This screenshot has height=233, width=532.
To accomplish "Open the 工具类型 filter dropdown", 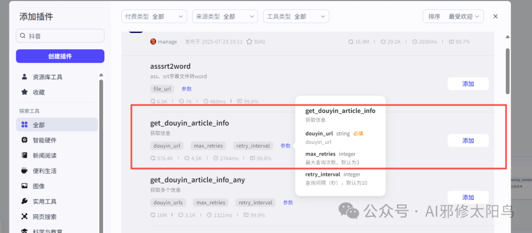I will (x=296, y=16).
